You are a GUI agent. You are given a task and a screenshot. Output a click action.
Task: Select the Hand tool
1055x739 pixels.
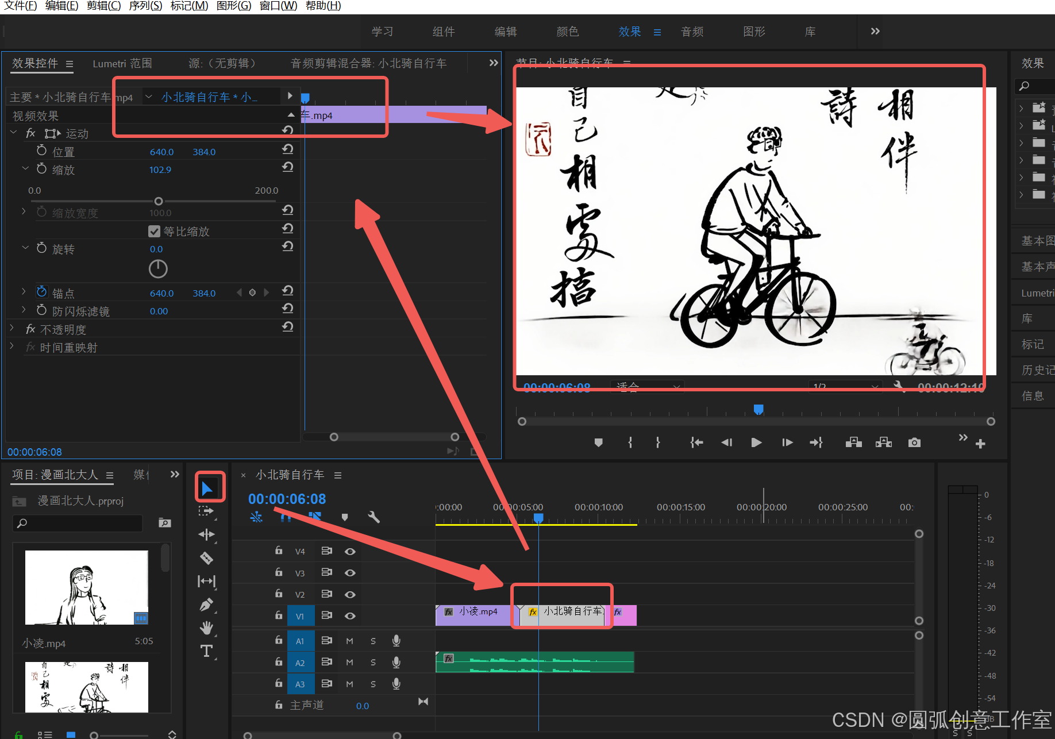click(x=206, y=628)
